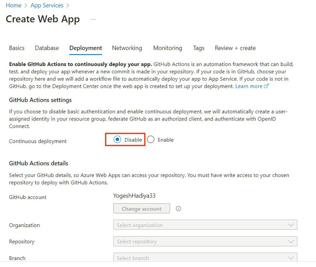Switch to the Basics tab
Viewport: 316px width, 267px height.
16,48
